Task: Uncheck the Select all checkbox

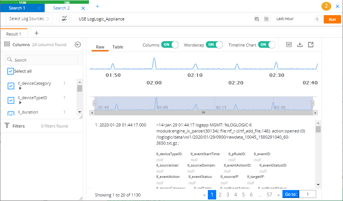Action: click(x=11, y=71)
